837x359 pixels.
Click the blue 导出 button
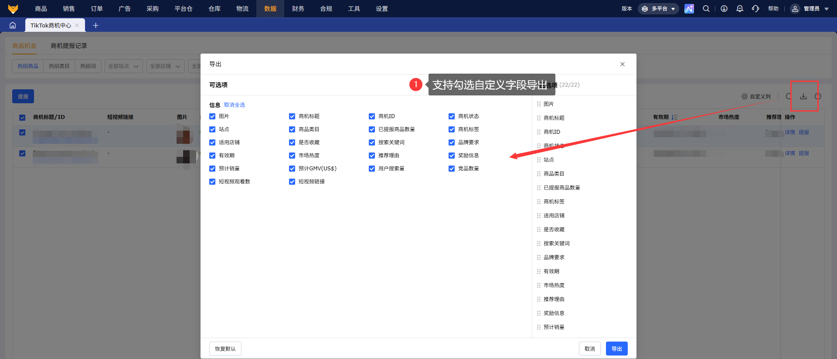617,349
